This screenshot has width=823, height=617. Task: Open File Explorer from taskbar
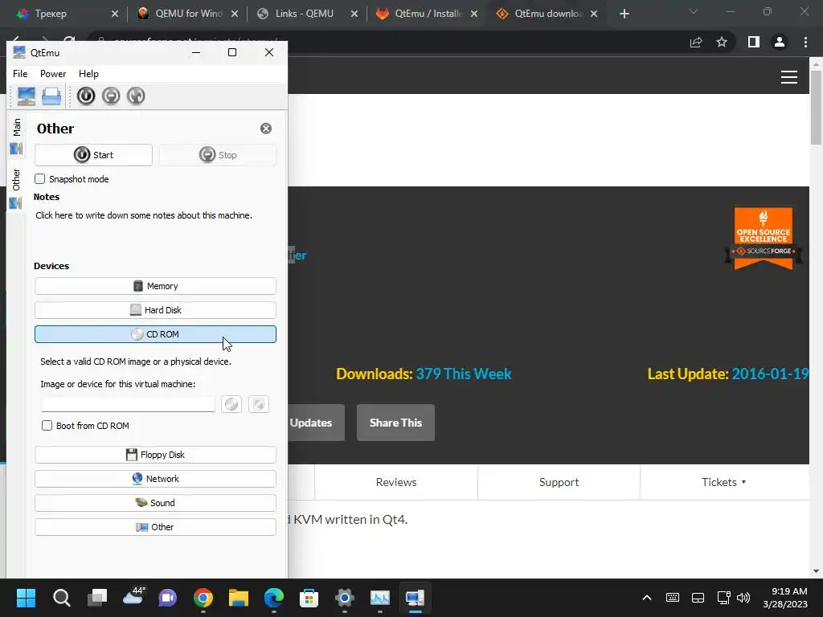238,598
